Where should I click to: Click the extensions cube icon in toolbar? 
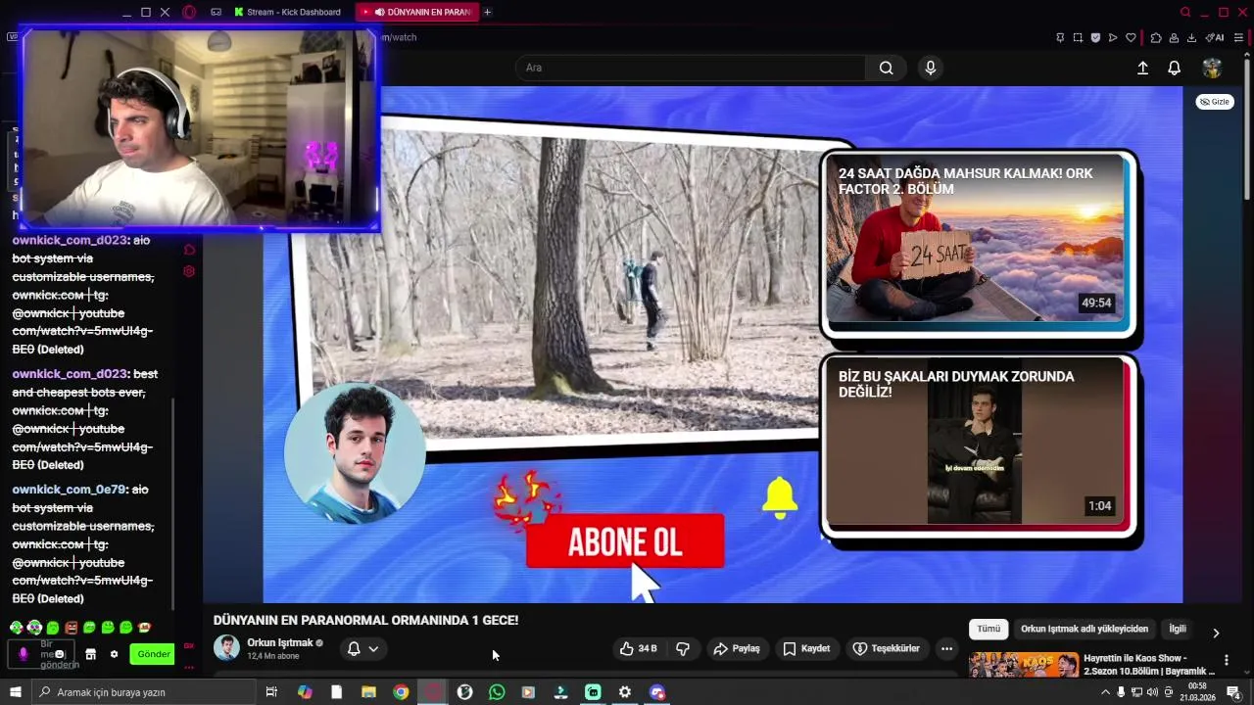click(x=1156, y=38)
